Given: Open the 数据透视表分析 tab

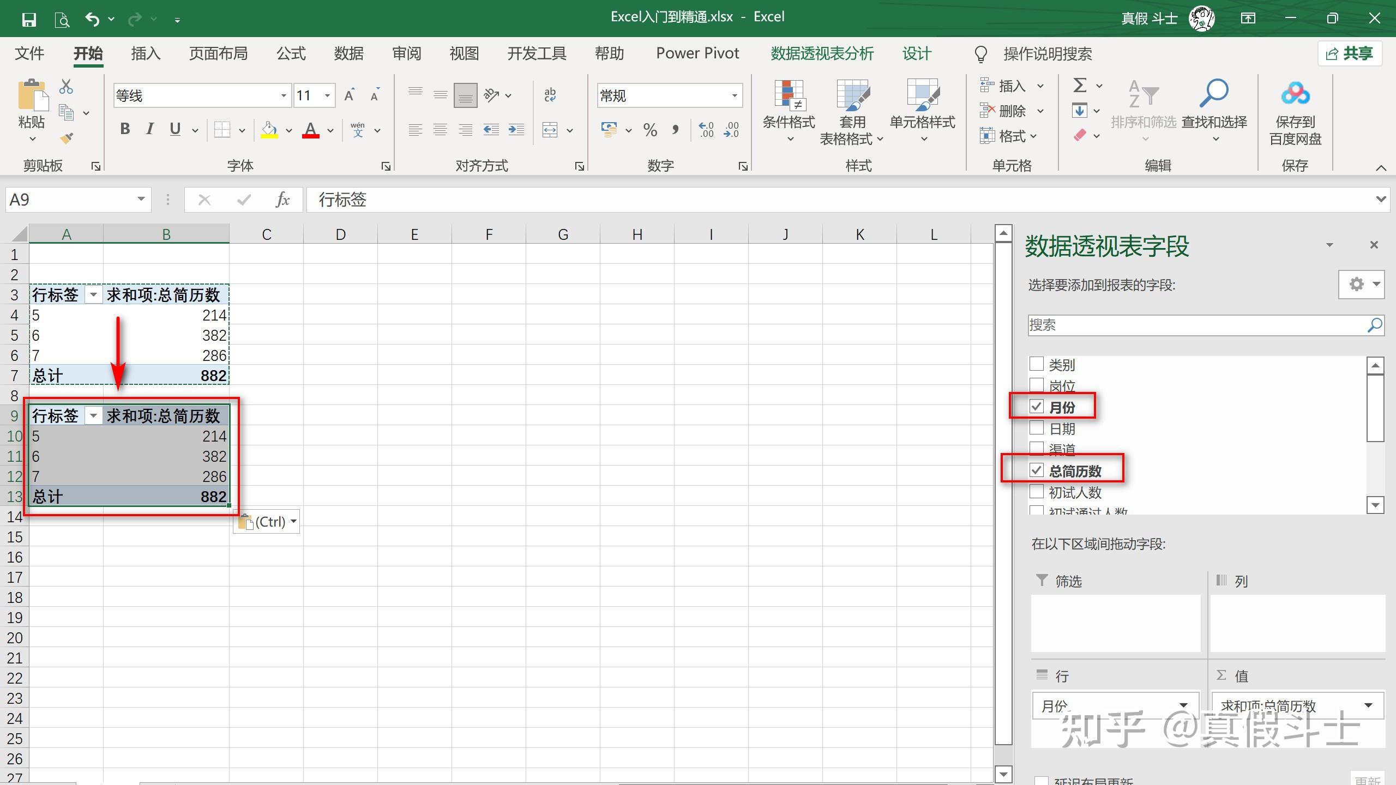Looking at the screenshot, I should (822, 53).
